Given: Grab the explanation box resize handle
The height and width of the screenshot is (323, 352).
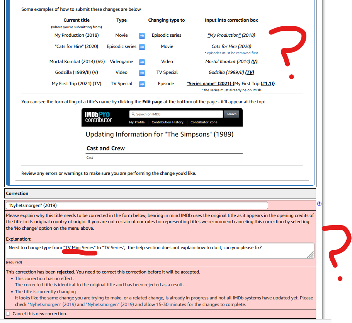Looking at the screenshot, I should pyautogui.click(x=311, y=255).
